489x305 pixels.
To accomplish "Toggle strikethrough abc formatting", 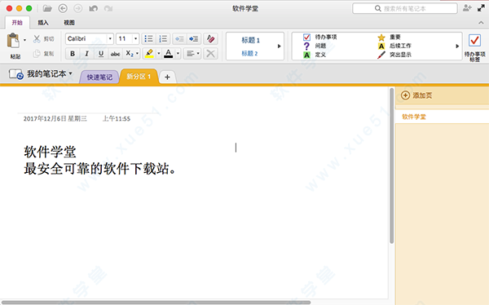I will pos(115,54).
